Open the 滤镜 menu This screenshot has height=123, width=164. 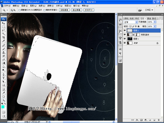pyautogui.click(x=51, y=6)
